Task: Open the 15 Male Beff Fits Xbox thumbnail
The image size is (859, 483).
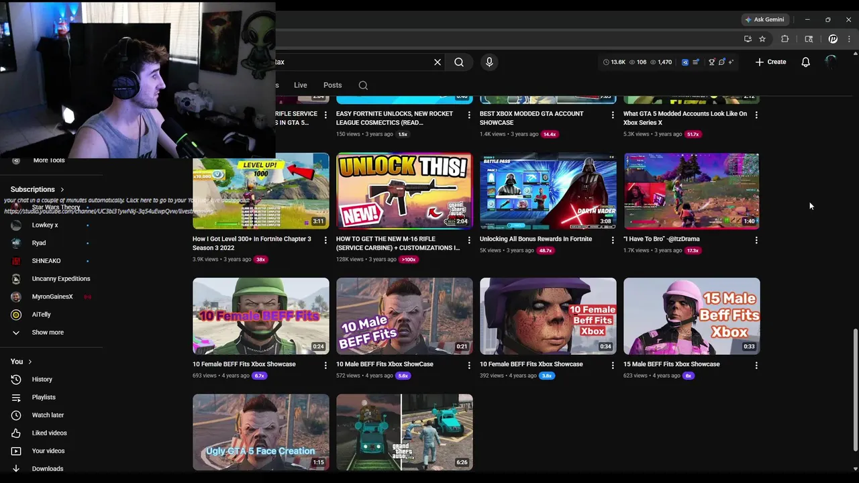Action: [x=692, y=316]
